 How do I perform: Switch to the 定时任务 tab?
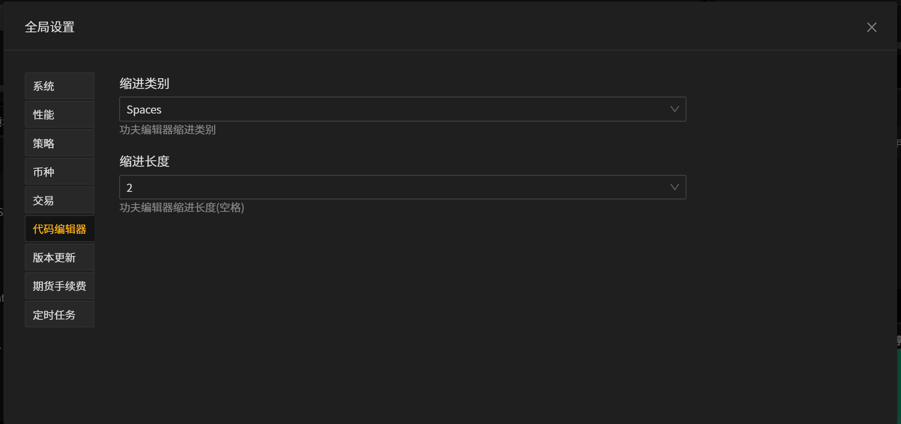[60, 315]
